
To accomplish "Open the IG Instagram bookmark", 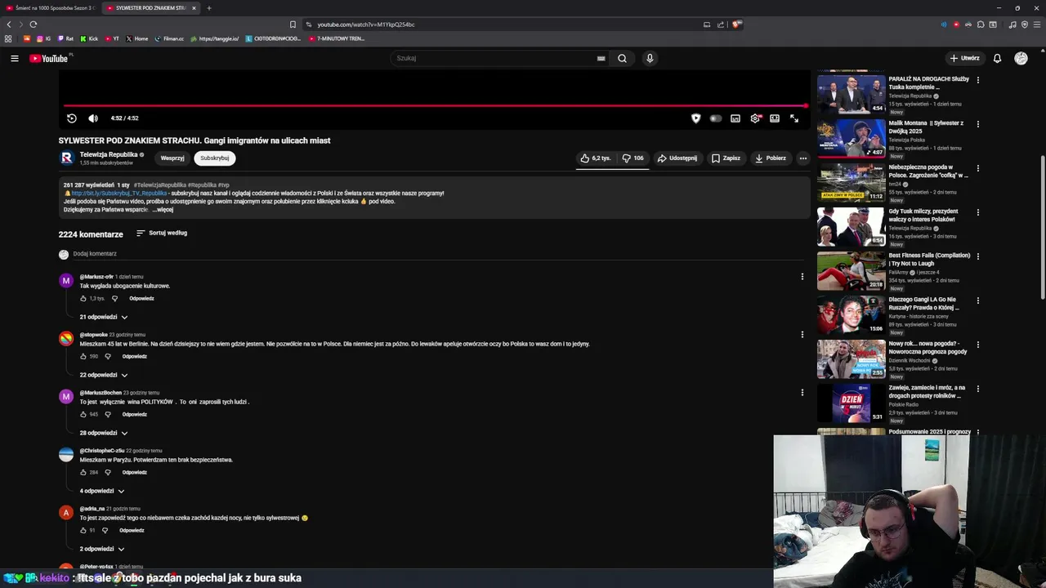I will tap(43, 38).
